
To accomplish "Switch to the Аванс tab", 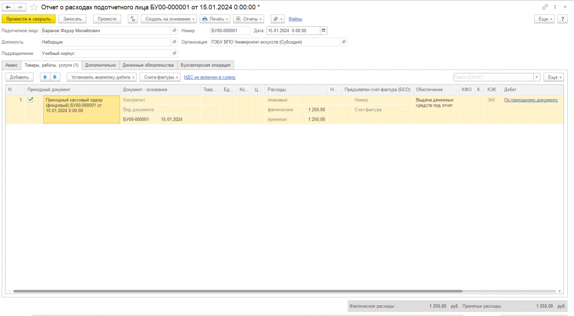I will pyautogui.click(x=11, y=65).
